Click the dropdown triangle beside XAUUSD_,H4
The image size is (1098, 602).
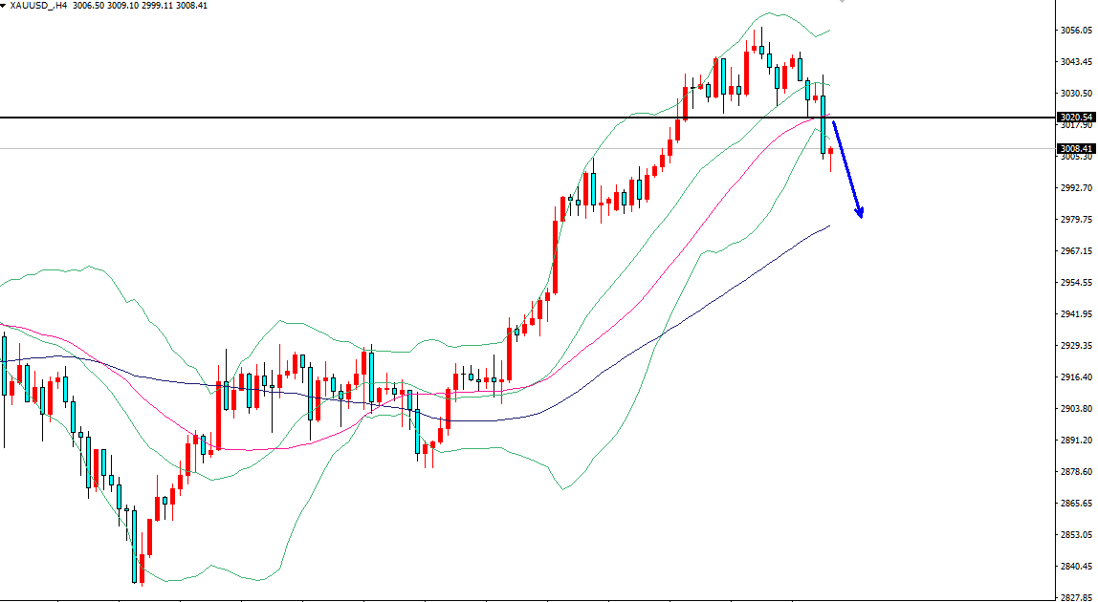coord(4,5)
